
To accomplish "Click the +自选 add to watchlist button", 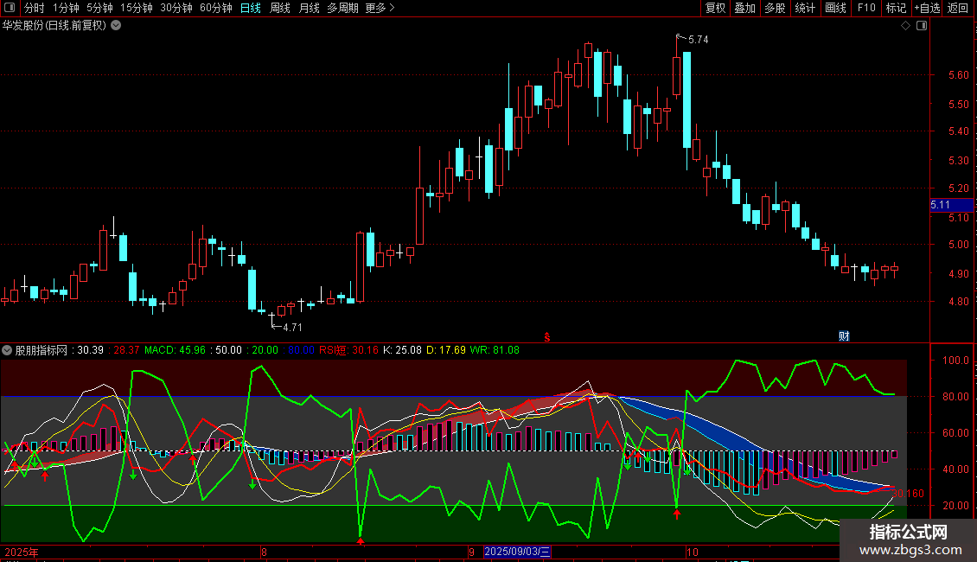I will click(927, 8).
